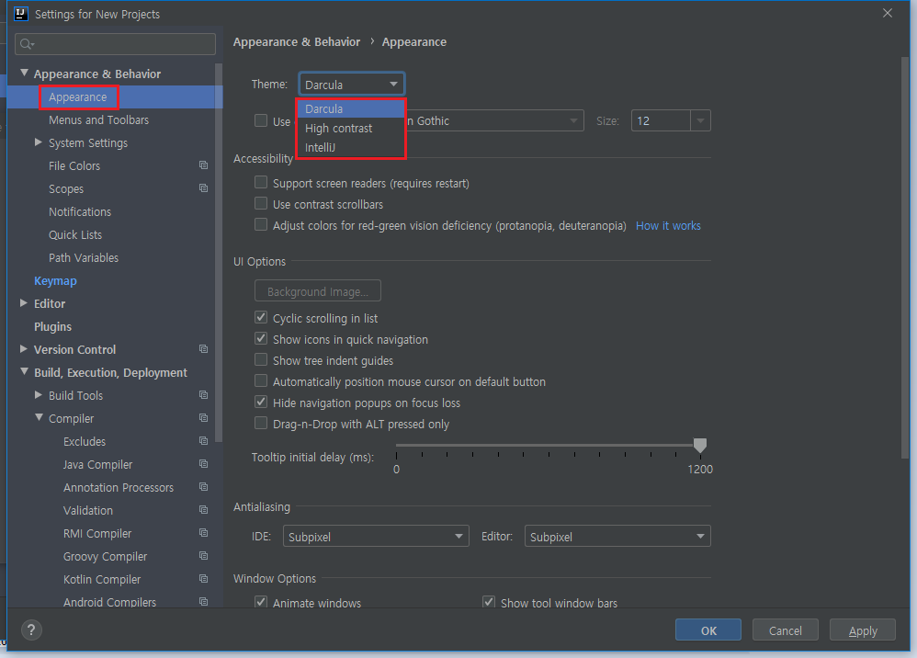This screenshot has height=658, width=917.
Task: Expand the Build Tools tree node
Action: click(39, 395)
